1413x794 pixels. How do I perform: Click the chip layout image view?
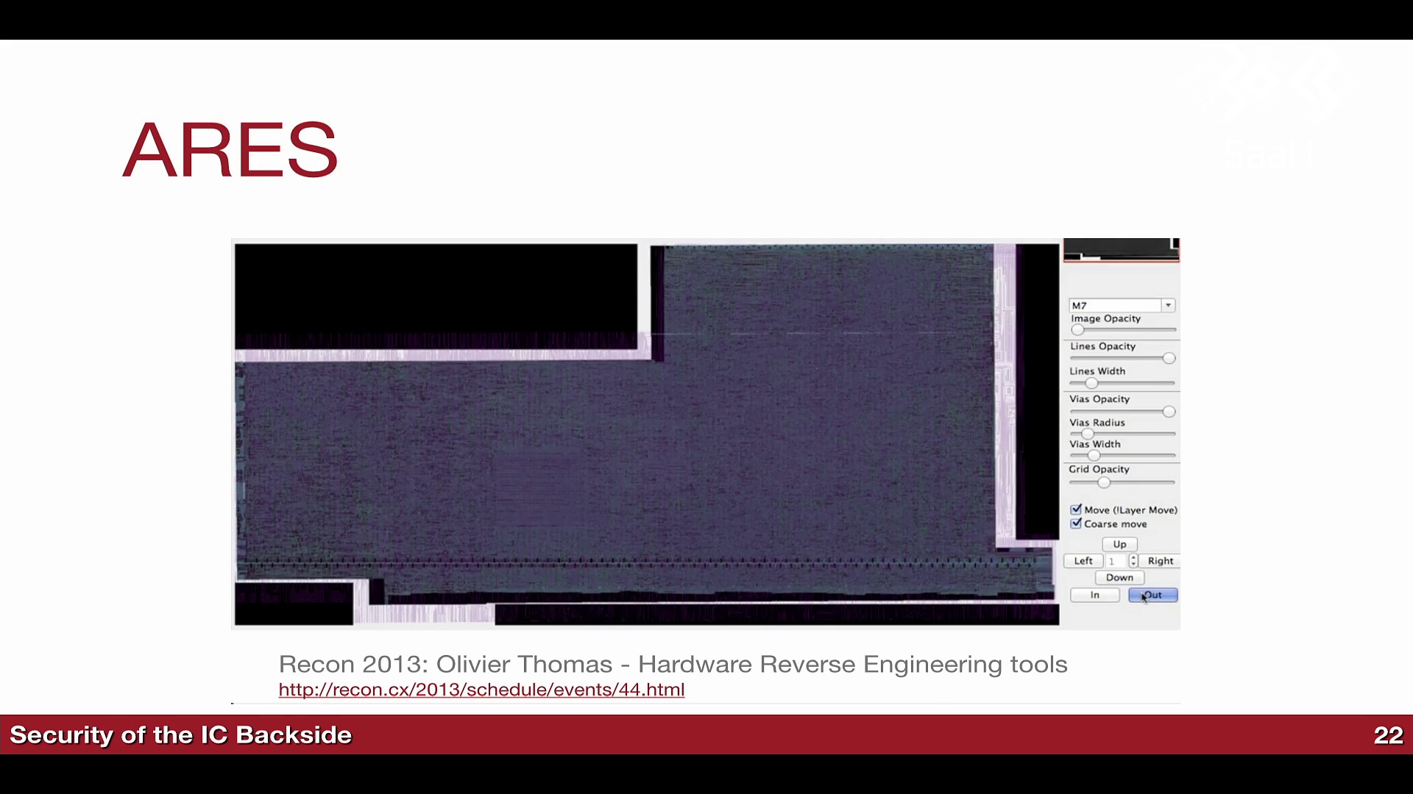[x=647, y=434]
